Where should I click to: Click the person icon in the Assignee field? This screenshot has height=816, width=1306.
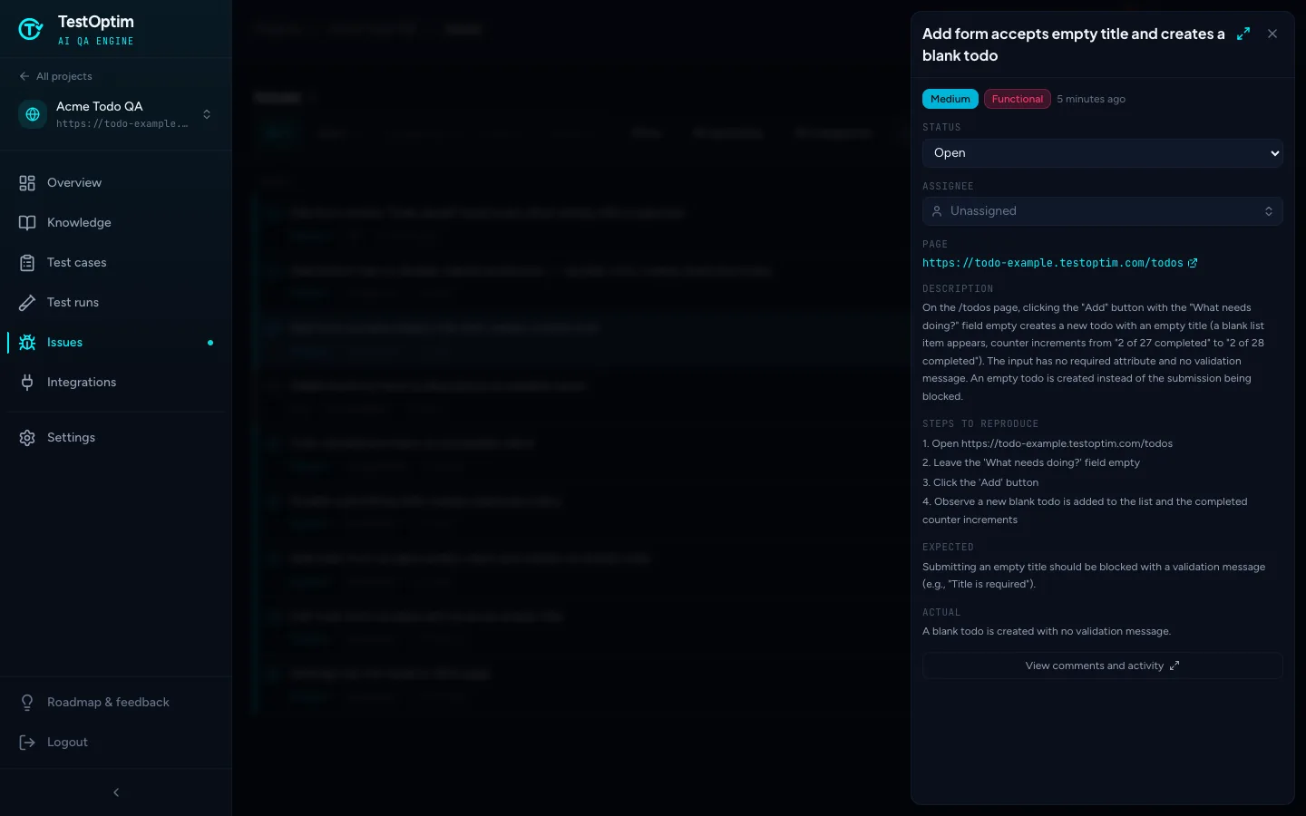tap(937, 211)
